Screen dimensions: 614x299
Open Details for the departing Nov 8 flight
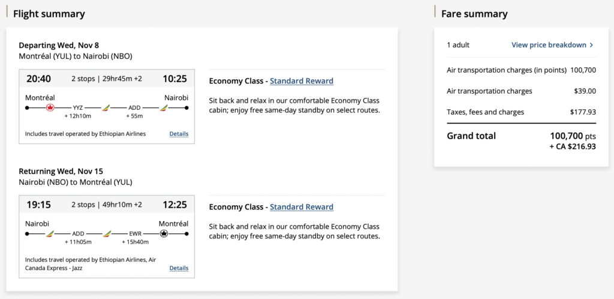179,134
